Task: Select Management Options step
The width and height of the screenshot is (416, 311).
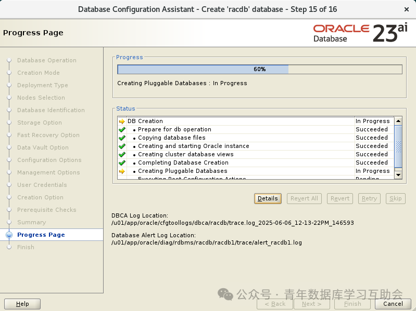Action: [48, 172]
